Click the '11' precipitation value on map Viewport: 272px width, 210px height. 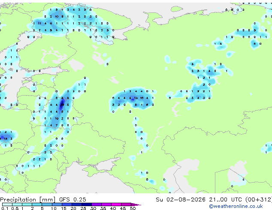pos(39,24)
